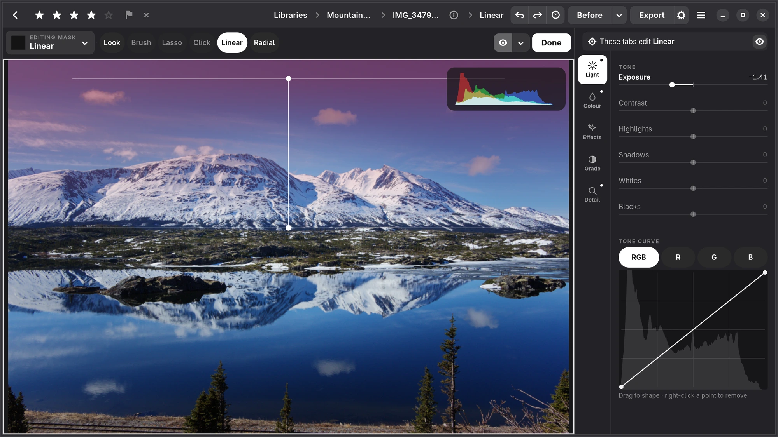Open the Colour adjustments tab
The width and height of the screenshot is (778, 437).
coord(592,101)
